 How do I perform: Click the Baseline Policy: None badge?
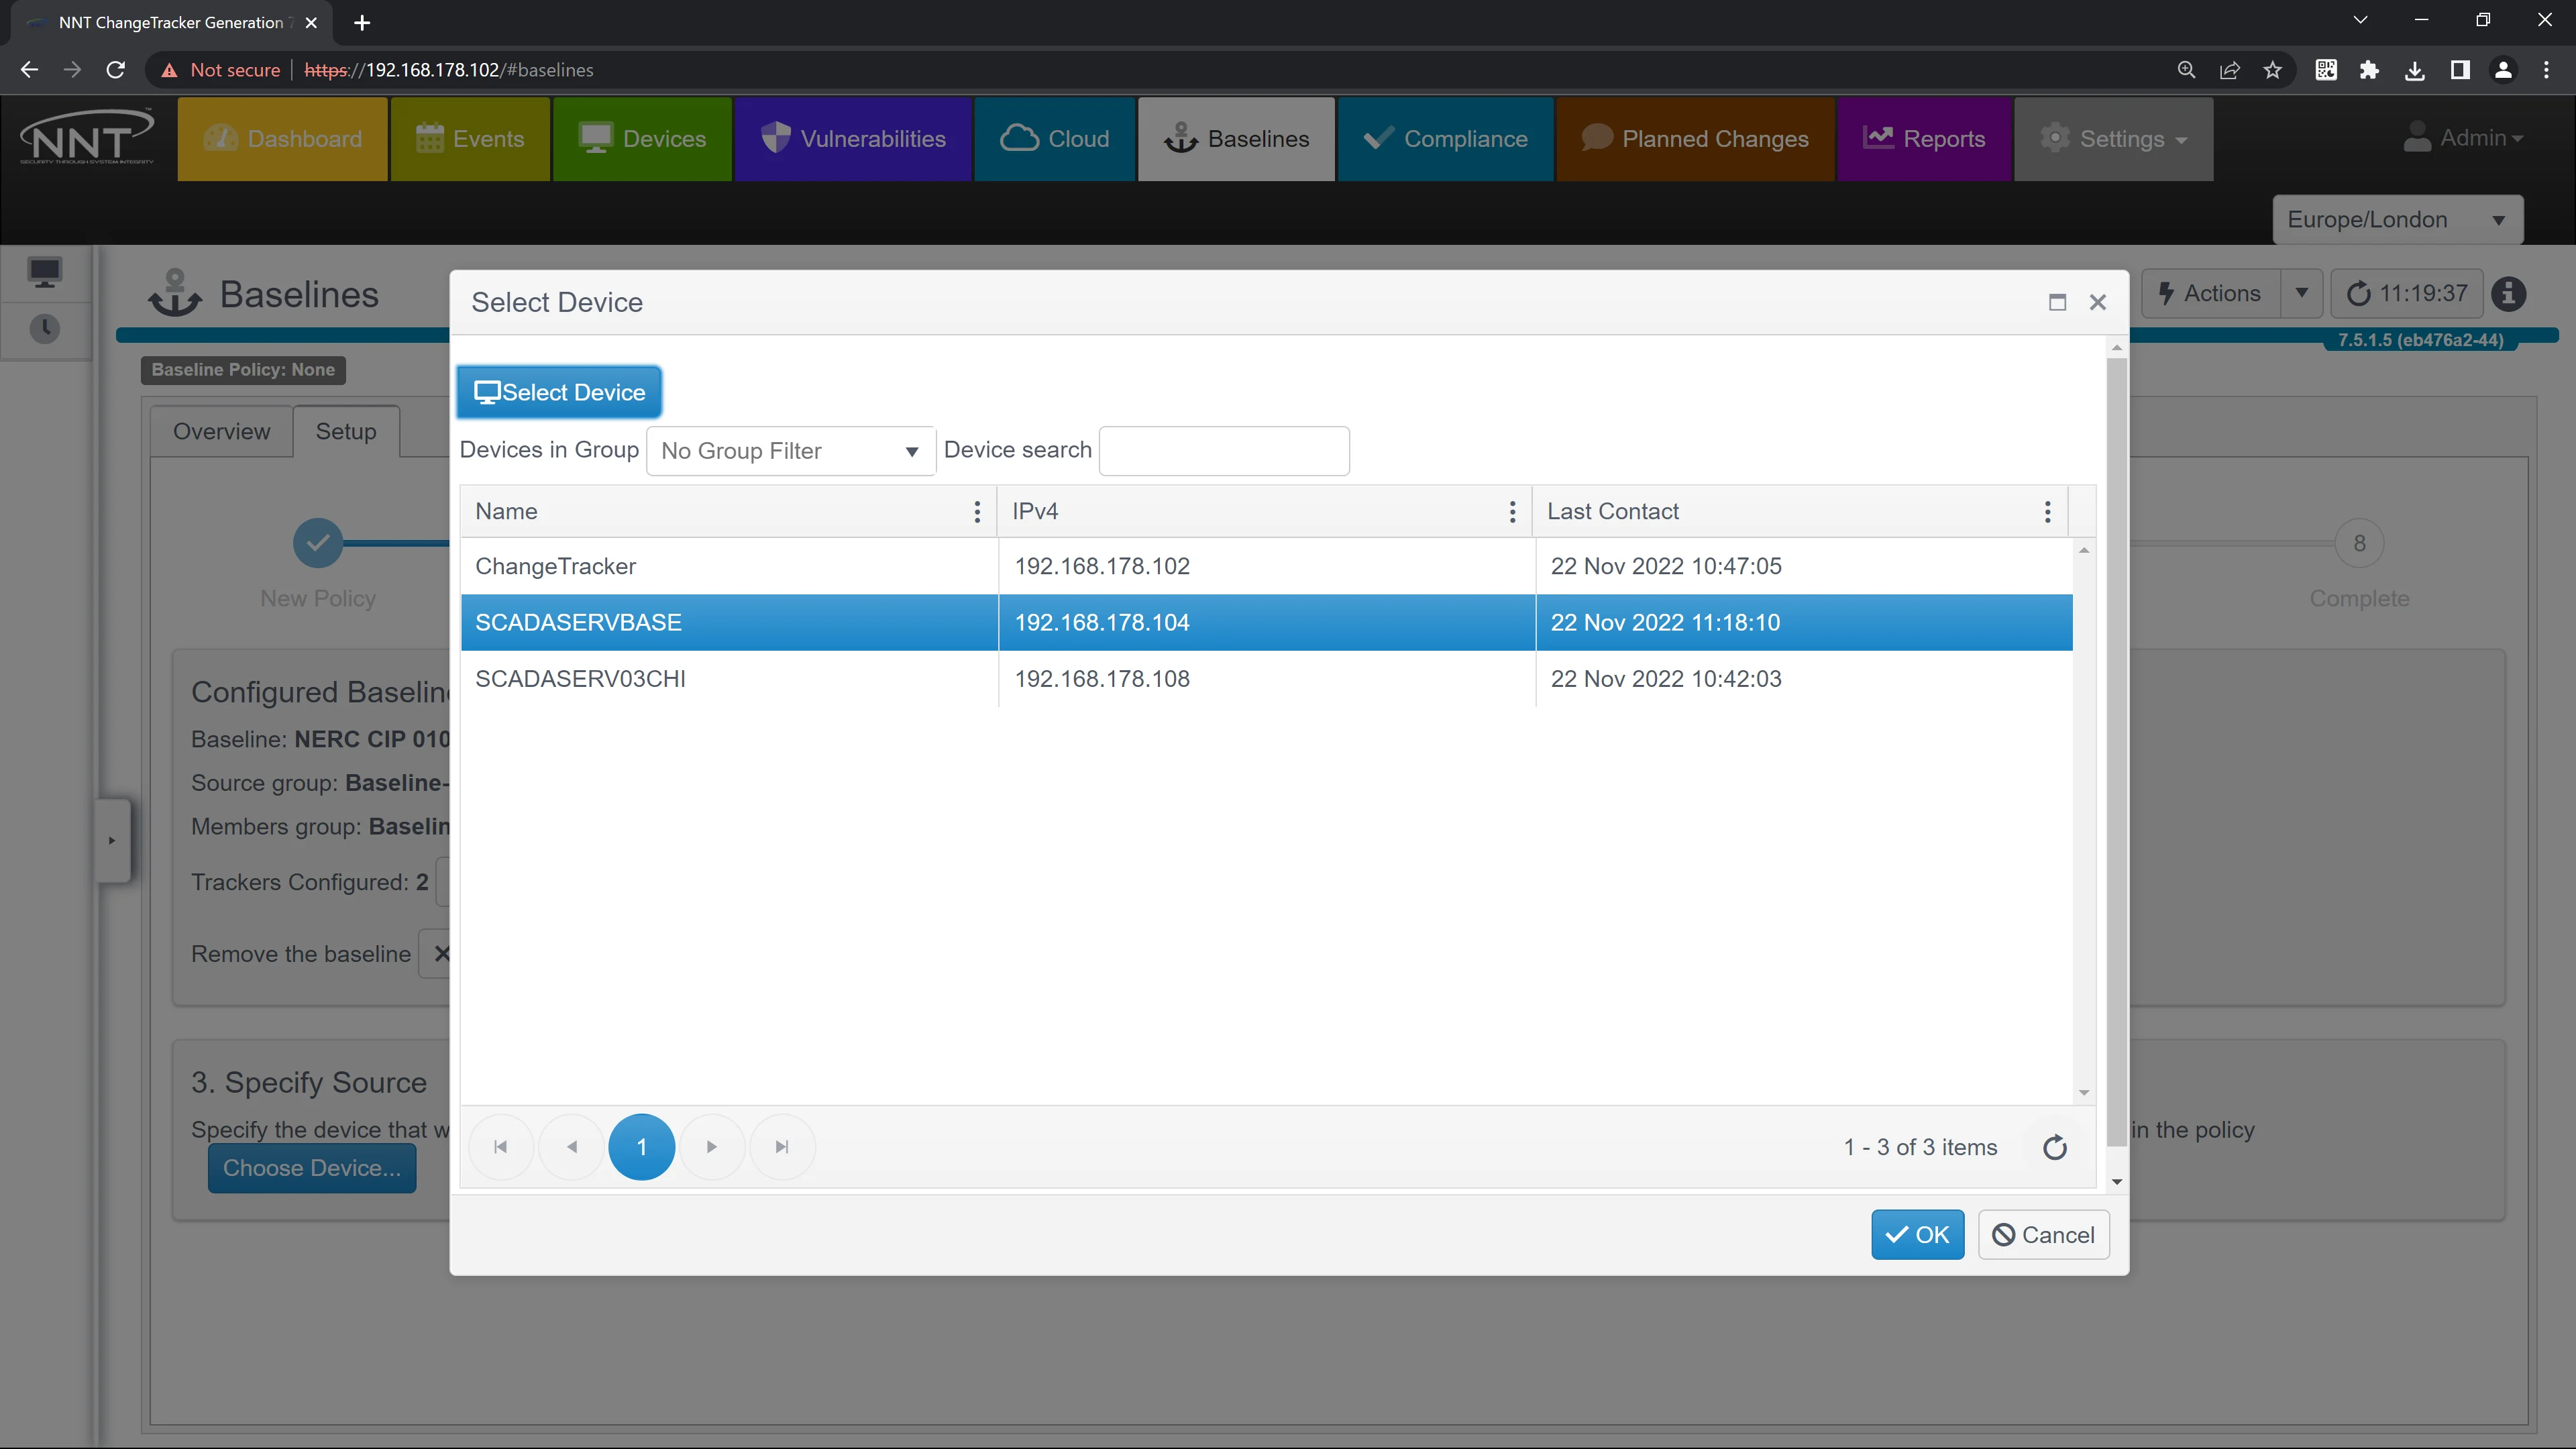243,370
